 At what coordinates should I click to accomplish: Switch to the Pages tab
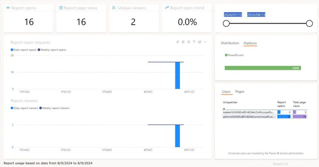(240, 92)
